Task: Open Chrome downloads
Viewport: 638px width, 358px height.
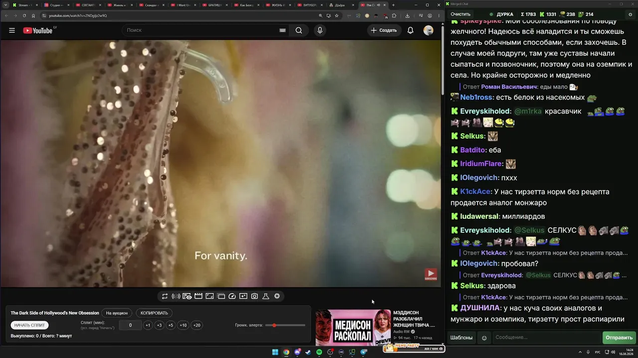Action: click(x=407, y=15)
